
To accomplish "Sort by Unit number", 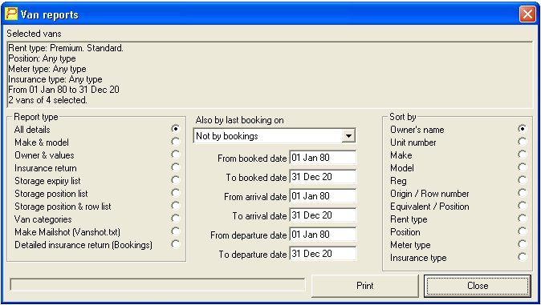I will click(x=523, y=142).
